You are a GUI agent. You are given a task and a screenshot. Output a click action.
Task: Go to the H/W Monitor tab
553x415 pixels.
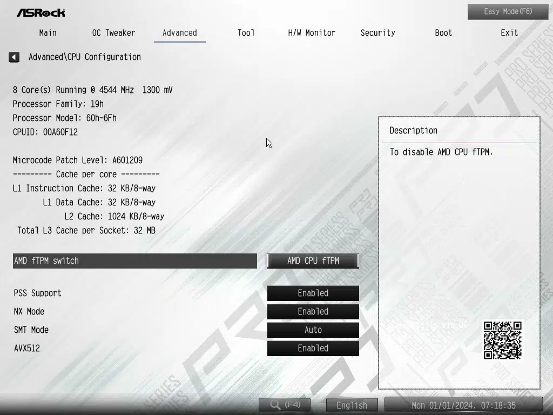tap(312, 32)
